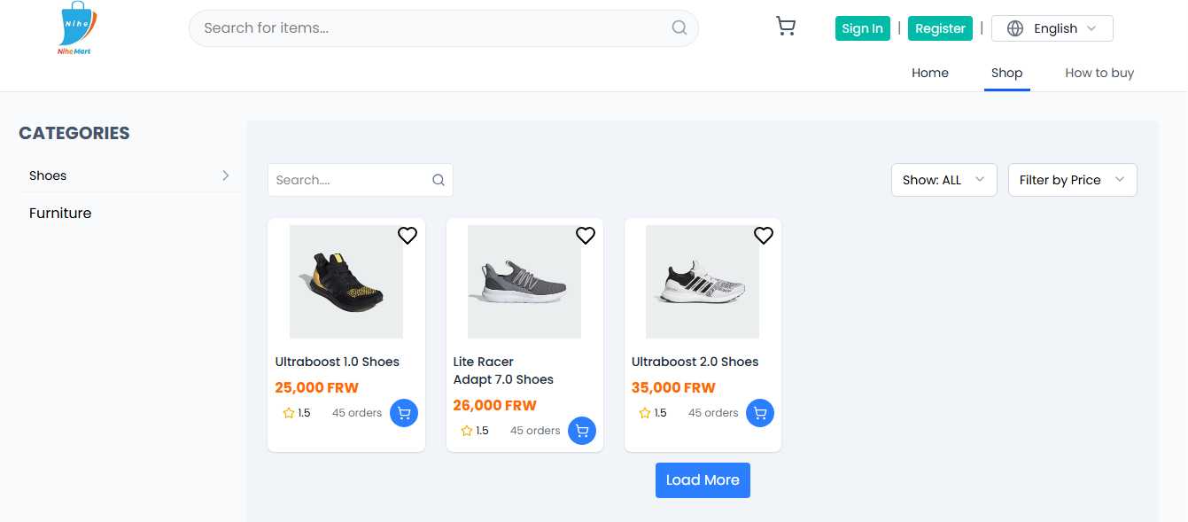This screenshot has width=1188, height=522.
Task: Switch to the Home tab
Action: click(x=929, y=73)
